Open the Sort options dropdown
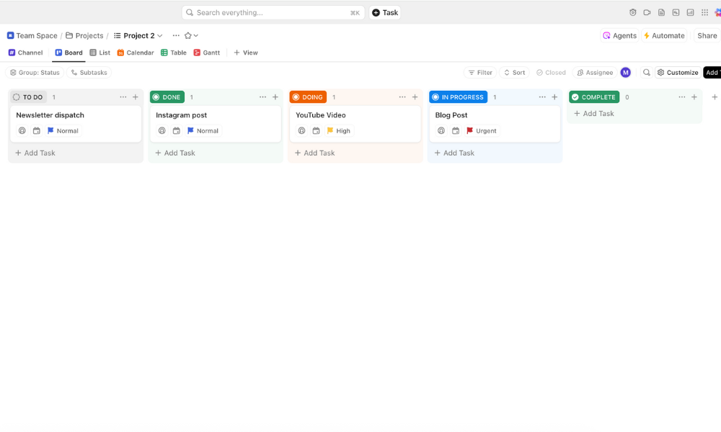Screen dimensions: 721x432 click(514, 73)
